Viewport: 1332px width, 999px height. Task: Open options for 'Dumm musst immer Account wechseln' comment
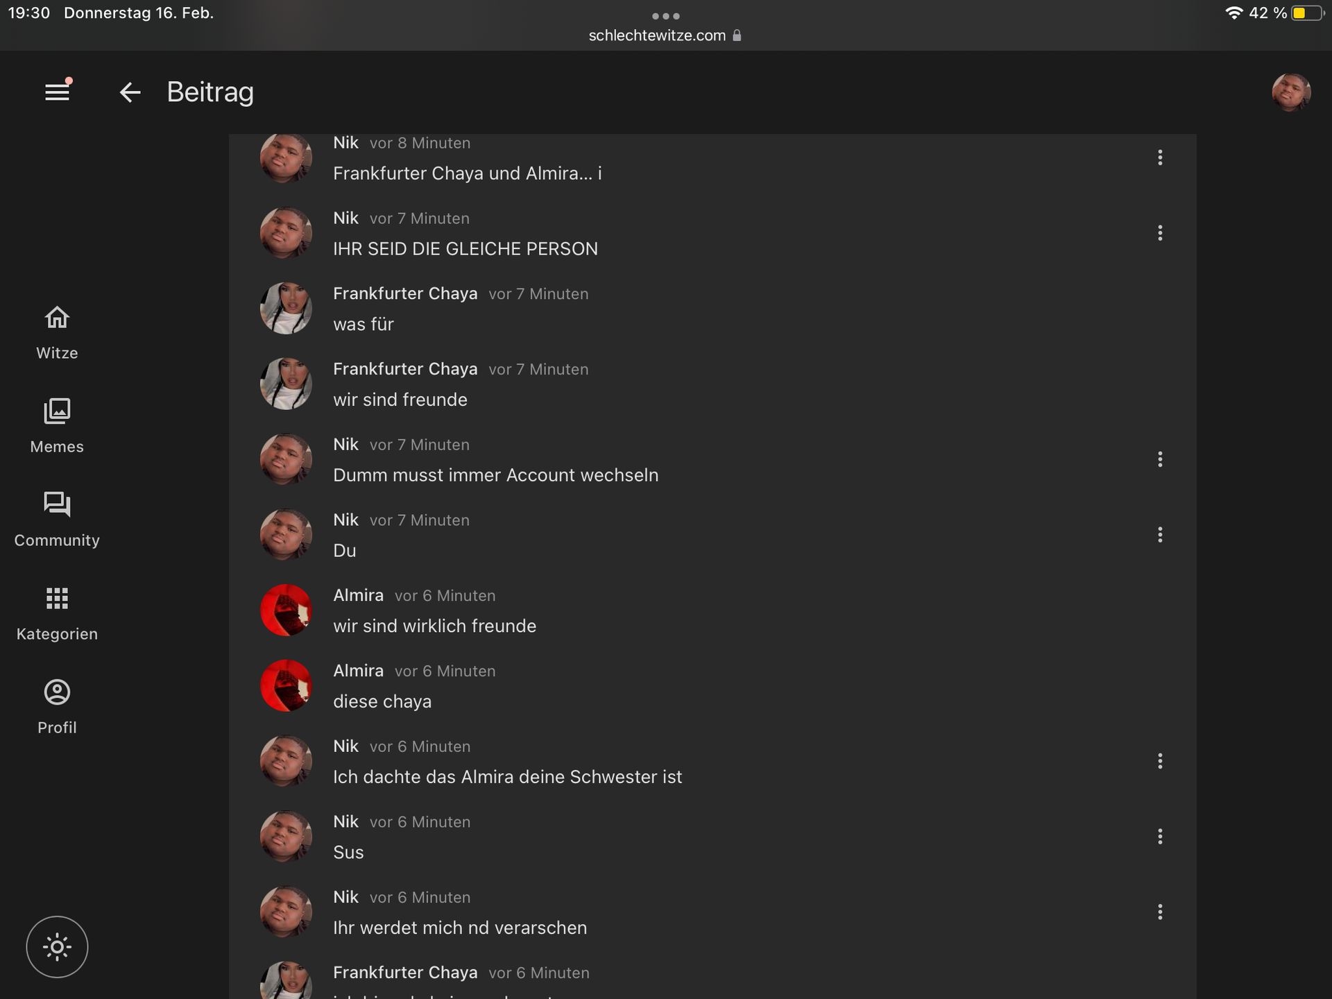tap(1160, 459)
